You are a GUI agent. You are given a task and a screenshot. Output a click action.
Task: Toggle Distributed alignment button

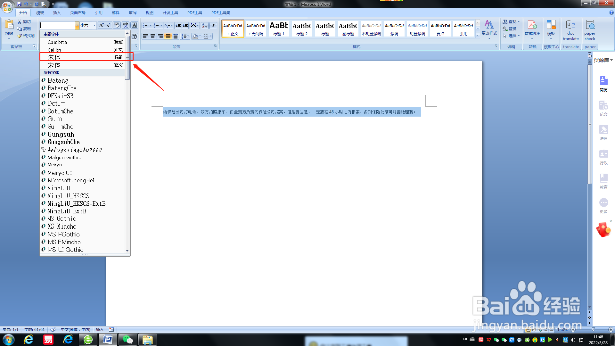(x=176, y=36)
